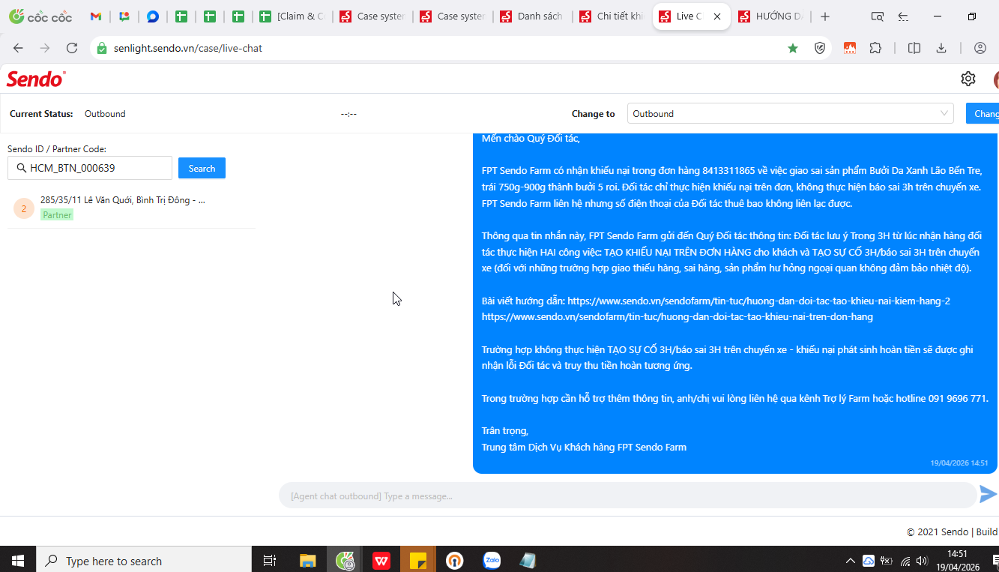
Task: Close the active Live Chat tab
Action: 717,16
